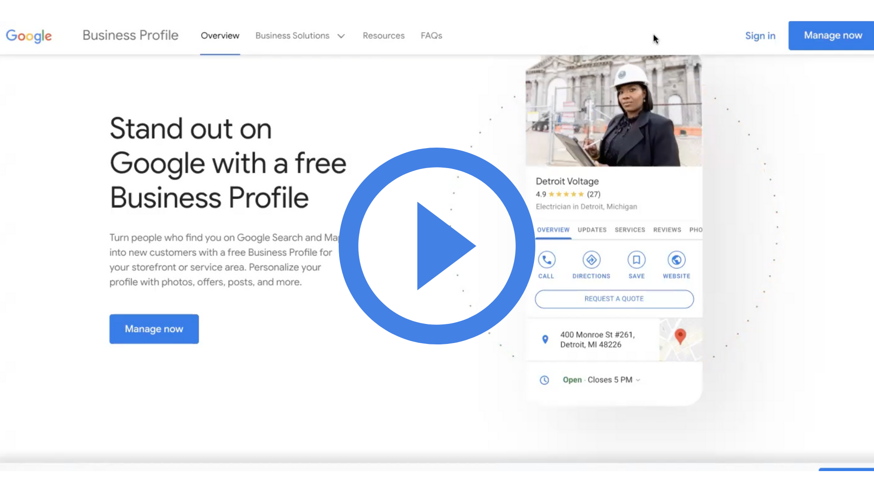Click the location pin beside the address
This screenshot has height=492, width=874.
coord(545,339)
